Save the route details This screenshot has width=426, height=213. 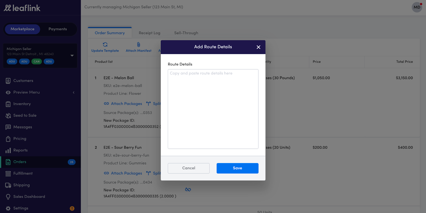(237, 168)
